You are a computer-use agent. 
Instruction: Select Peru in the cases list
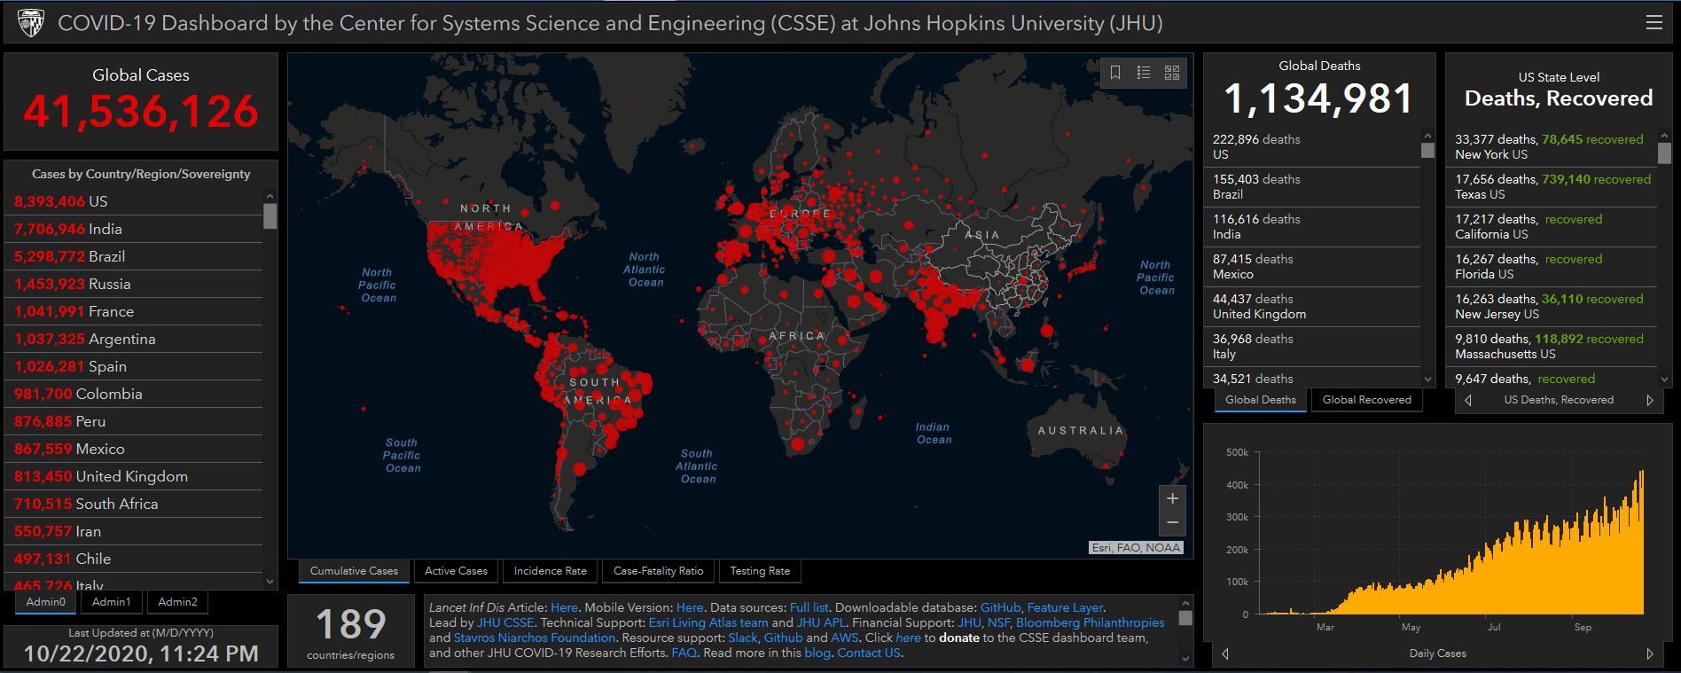[x=134, y=421]
